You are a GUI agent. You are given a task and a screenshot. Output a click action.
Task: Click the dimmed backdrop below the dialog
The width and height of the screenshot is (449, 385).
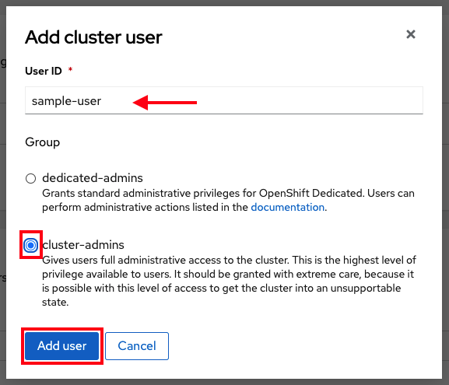[224, 382]
